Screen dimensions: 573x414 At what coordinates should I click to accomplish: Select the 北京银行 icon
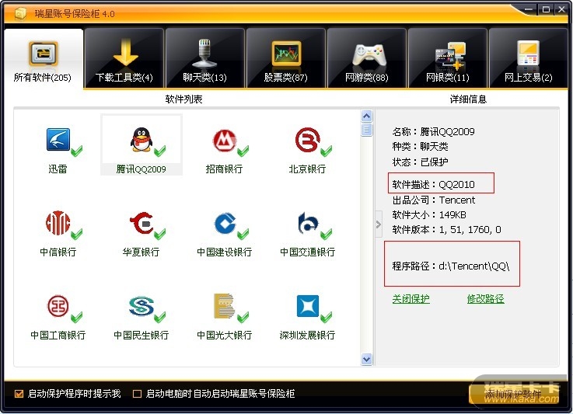[308, 140]
